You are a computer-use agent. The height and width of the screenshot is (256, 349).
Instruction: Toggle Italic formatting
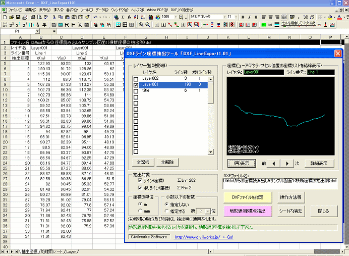(x=249, y=17)
